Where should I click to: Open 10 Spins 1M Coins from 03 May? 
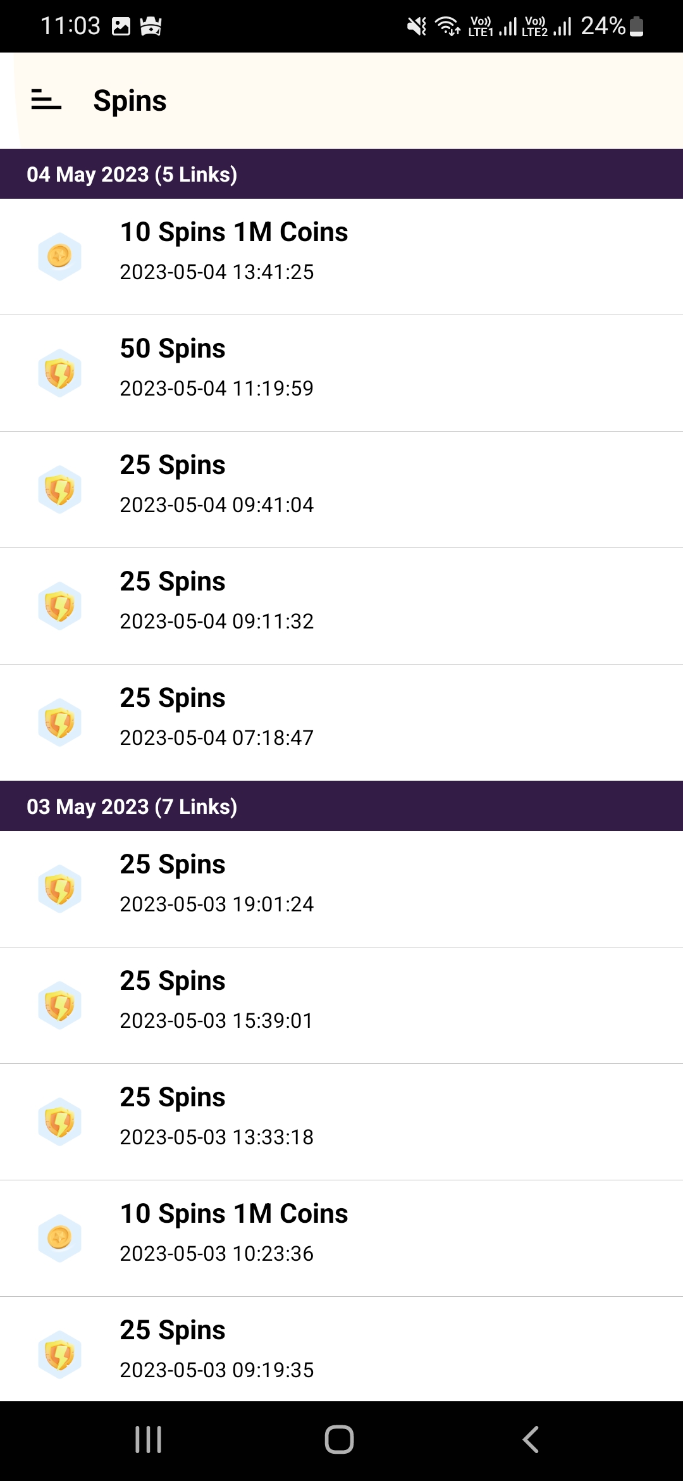341,1239
